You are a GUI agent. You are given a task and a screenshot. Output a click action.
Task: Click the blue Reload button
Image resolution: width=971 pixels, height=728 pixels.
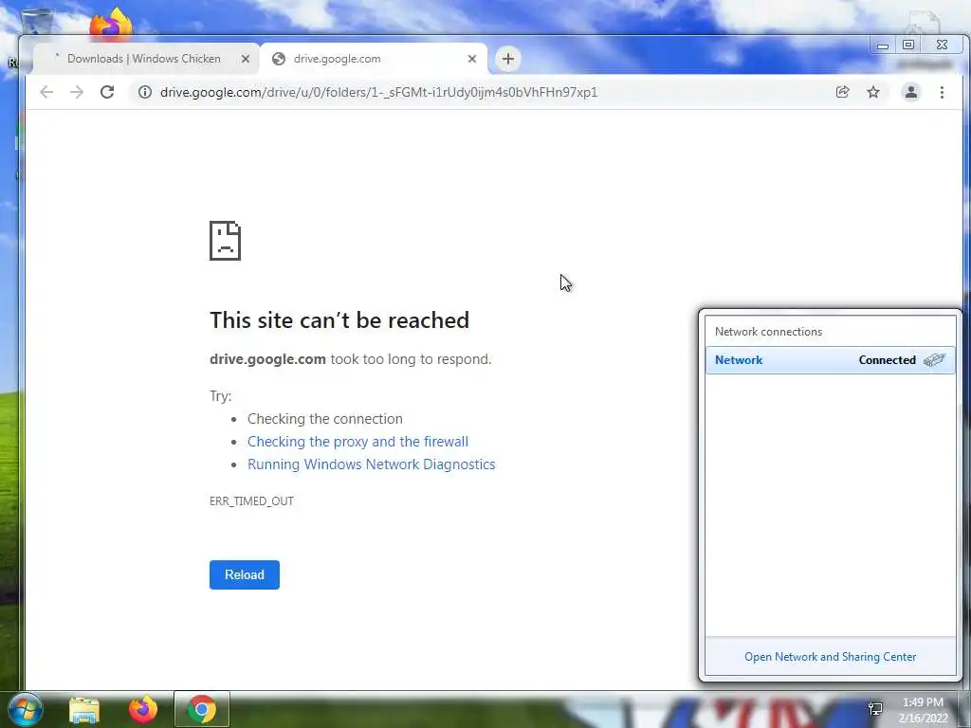pyautogui.click(x=245, y=575)
